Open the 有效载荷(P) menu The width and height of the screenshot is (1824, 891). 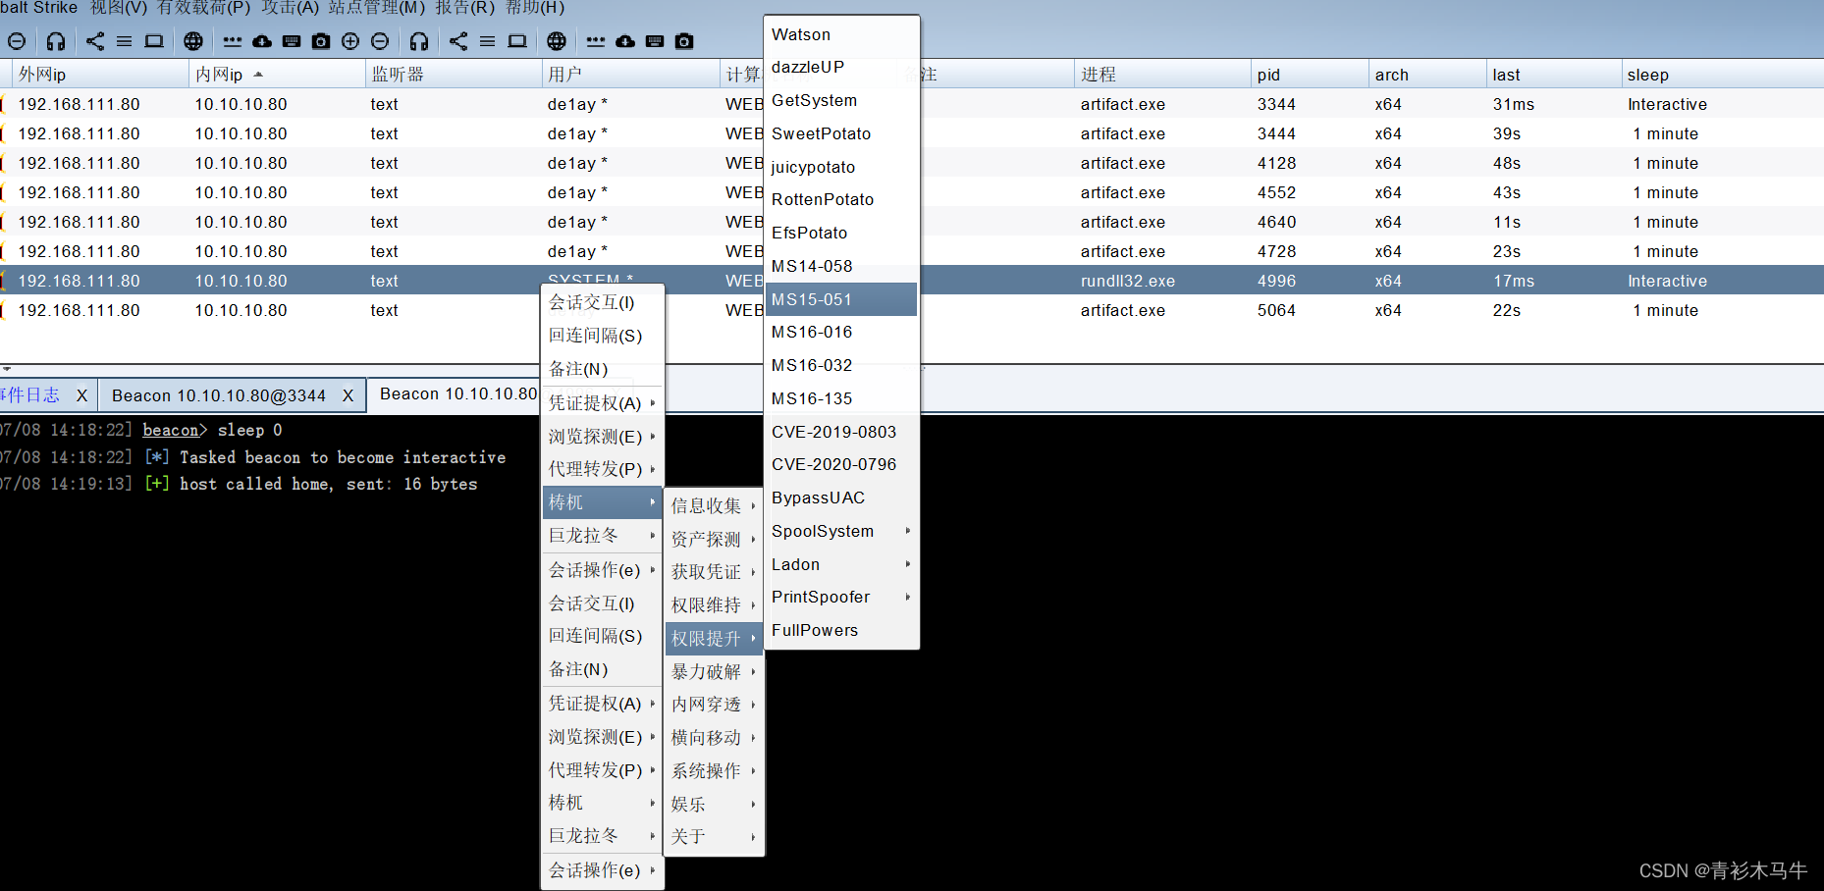pos(203,8)
